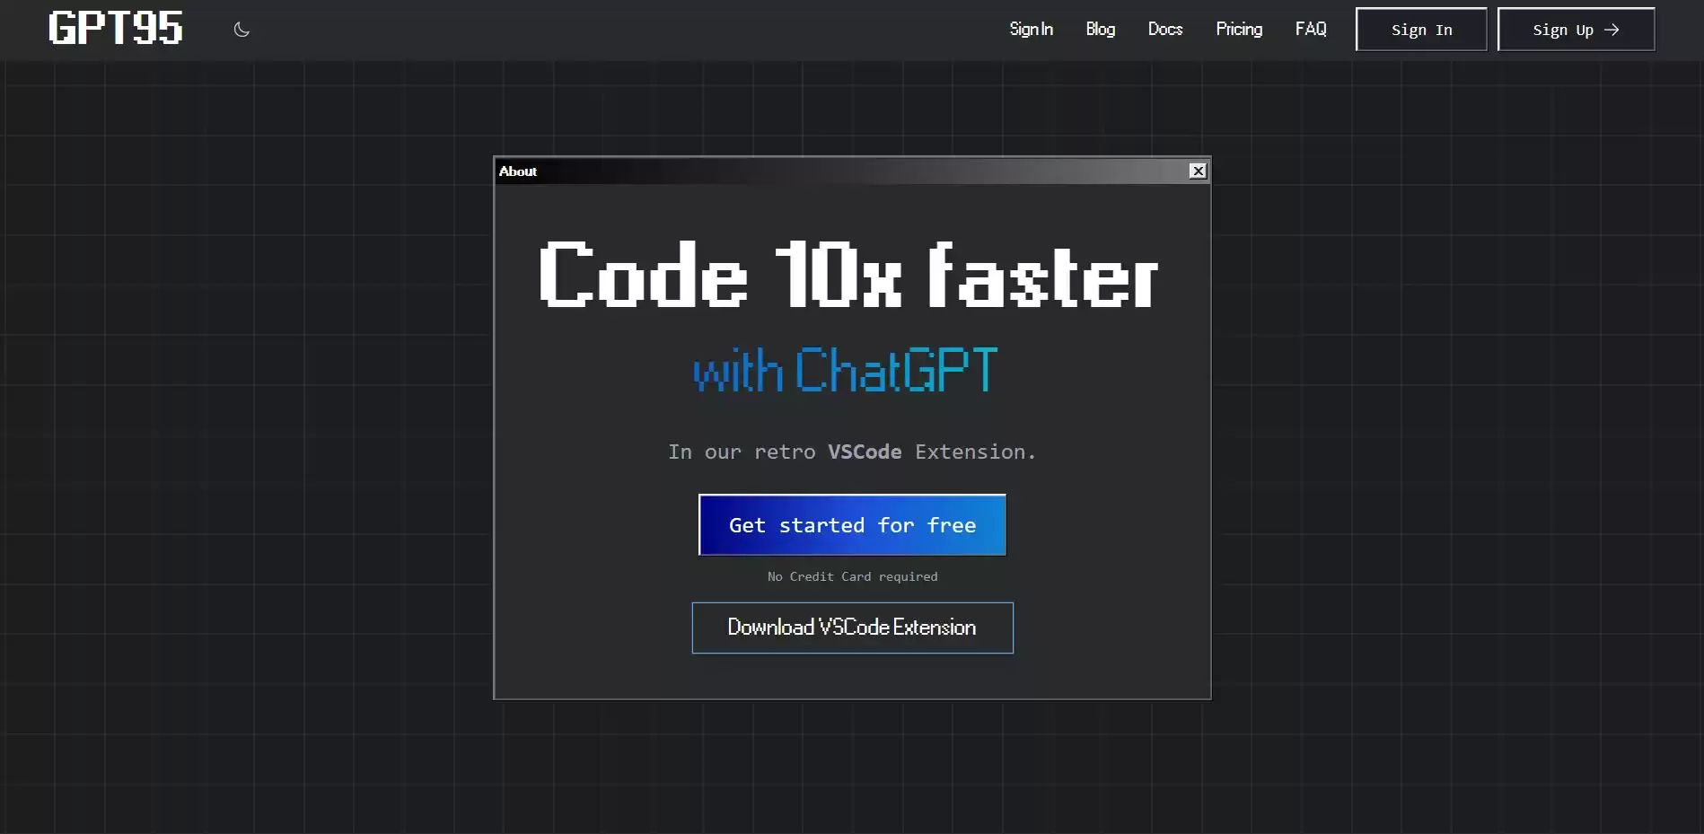The image size is (1704, 834).
Task: Click Get started for free
Action: [x=852, y=525]
